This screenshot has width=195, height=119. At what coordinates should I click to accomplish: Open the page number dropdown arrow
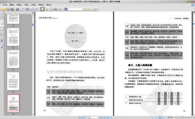click(99, 117)
